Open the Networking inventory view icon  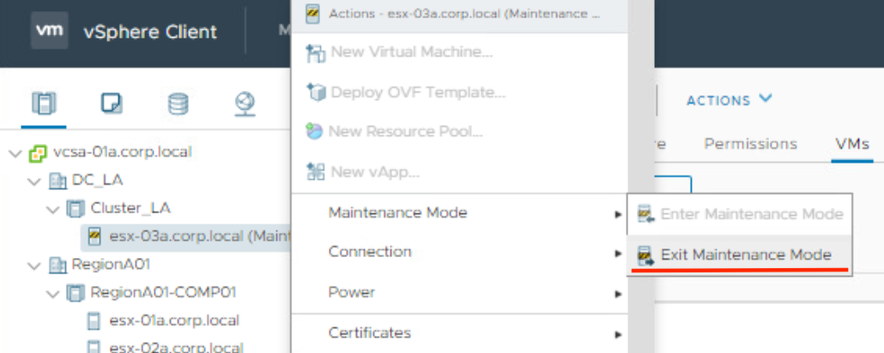pyautogui.click(x=245, y=105)
